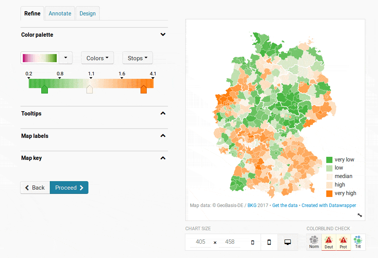Viewport: 378px width, 258px height.
Task: Open the Colors dropdown
Action: coord(97,58)
